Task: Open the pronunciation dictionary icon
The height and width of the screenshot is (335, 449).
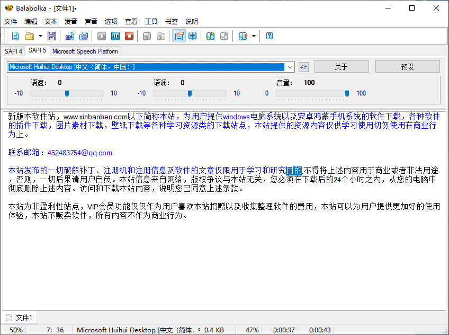Action: [192, 36]
